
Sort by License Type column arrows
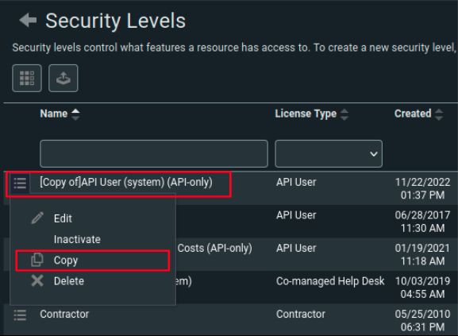coord(344,114)
